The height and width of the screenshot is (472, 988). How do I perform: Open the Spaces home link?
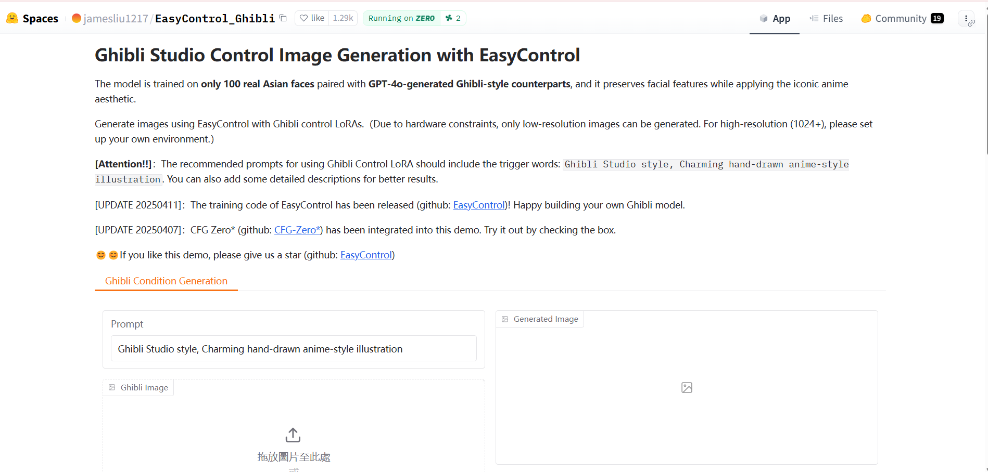[40, 18]
